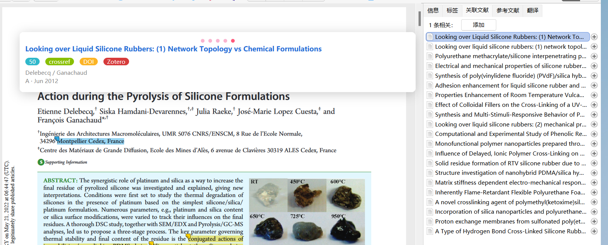Open the Supporting Information link
This screenshot has width=608, height=245.
coord(66,162)
